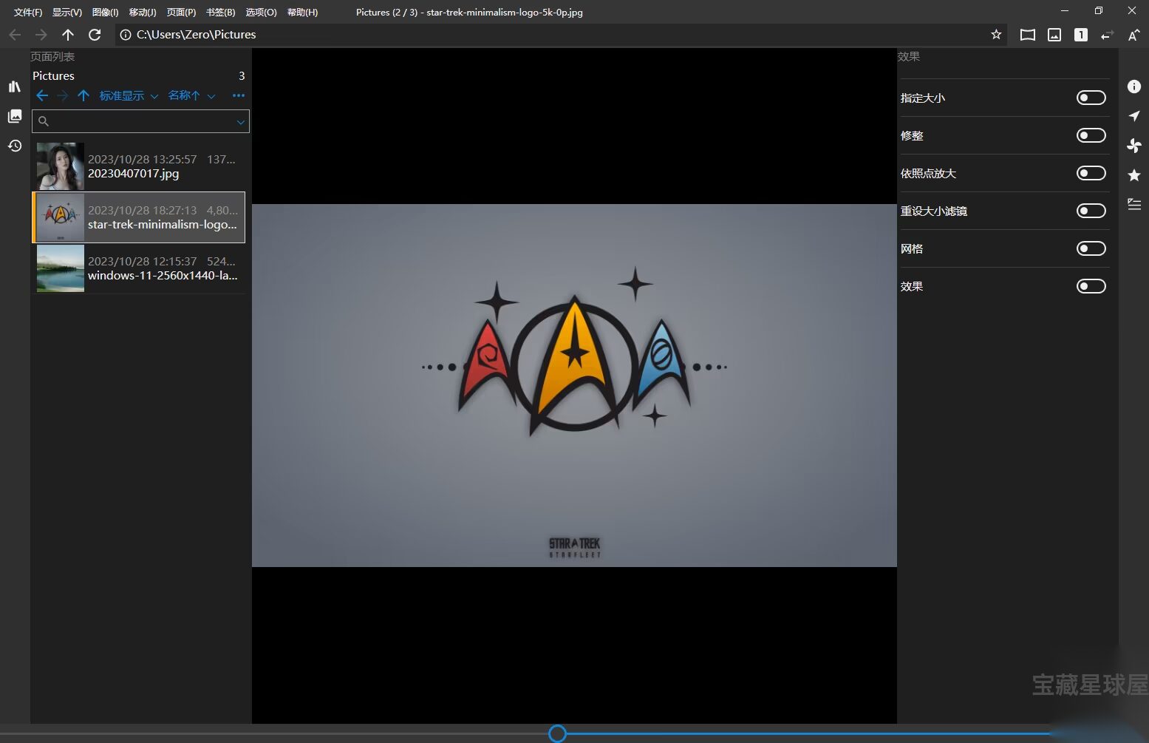Open the 移动(J) menu
This screenshot has width=1149, height=743.
point(143,12)
